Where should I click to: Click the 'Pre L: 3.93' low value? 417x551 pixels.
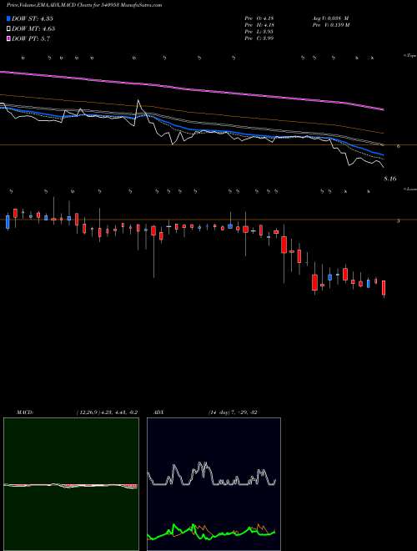pos(259,32)
